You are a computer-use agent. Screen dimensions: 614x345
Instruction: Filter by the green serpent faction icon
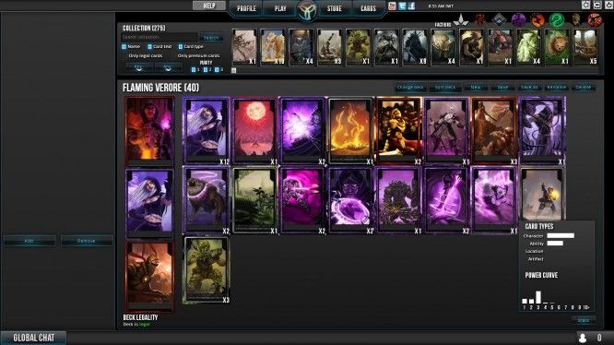[557, 19]
